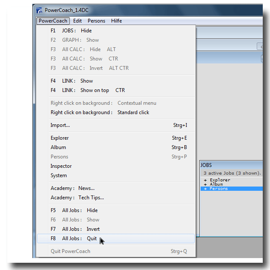The image size is (270, 270).
Task: Select F3 All CALC: Show CTR
Action: (116, 59)
